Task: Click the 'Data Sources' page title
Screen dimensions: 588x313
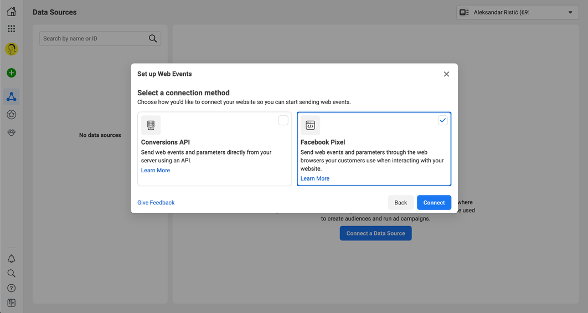Action: pyautogui.click(x=54, y=12)
